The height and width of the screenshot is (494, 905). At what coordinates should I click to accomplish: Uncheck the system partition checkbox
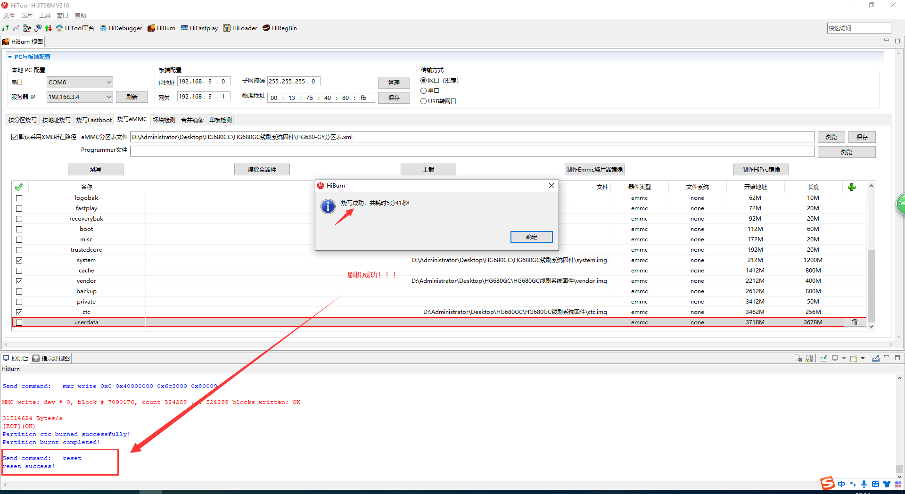(19, 260)
